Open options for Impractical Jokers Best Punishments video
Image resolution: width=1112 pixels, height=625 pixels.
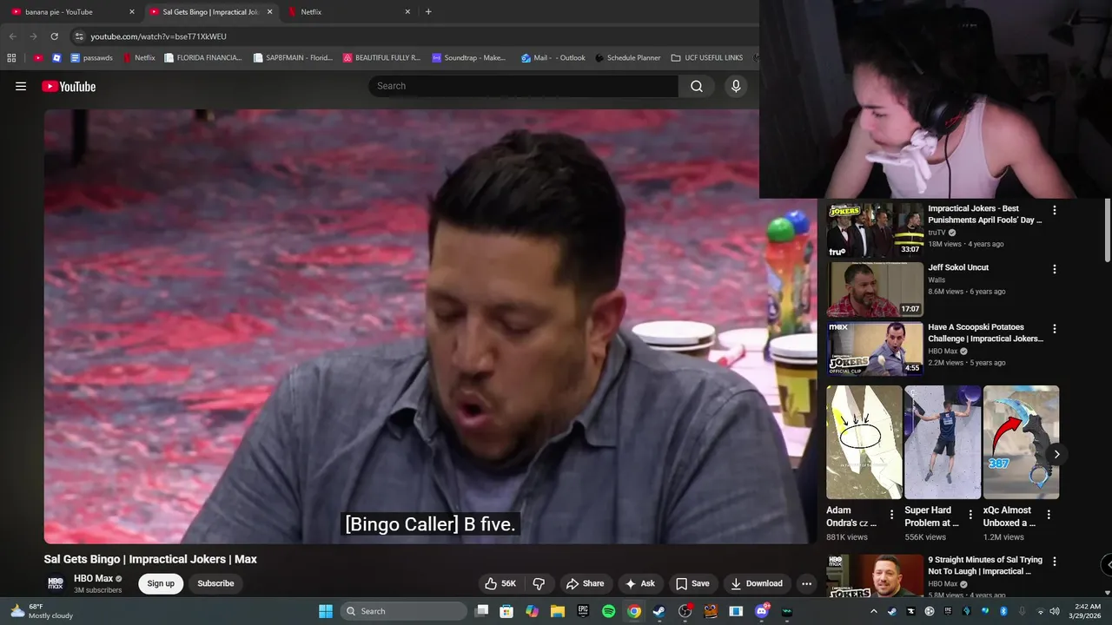1055,210
